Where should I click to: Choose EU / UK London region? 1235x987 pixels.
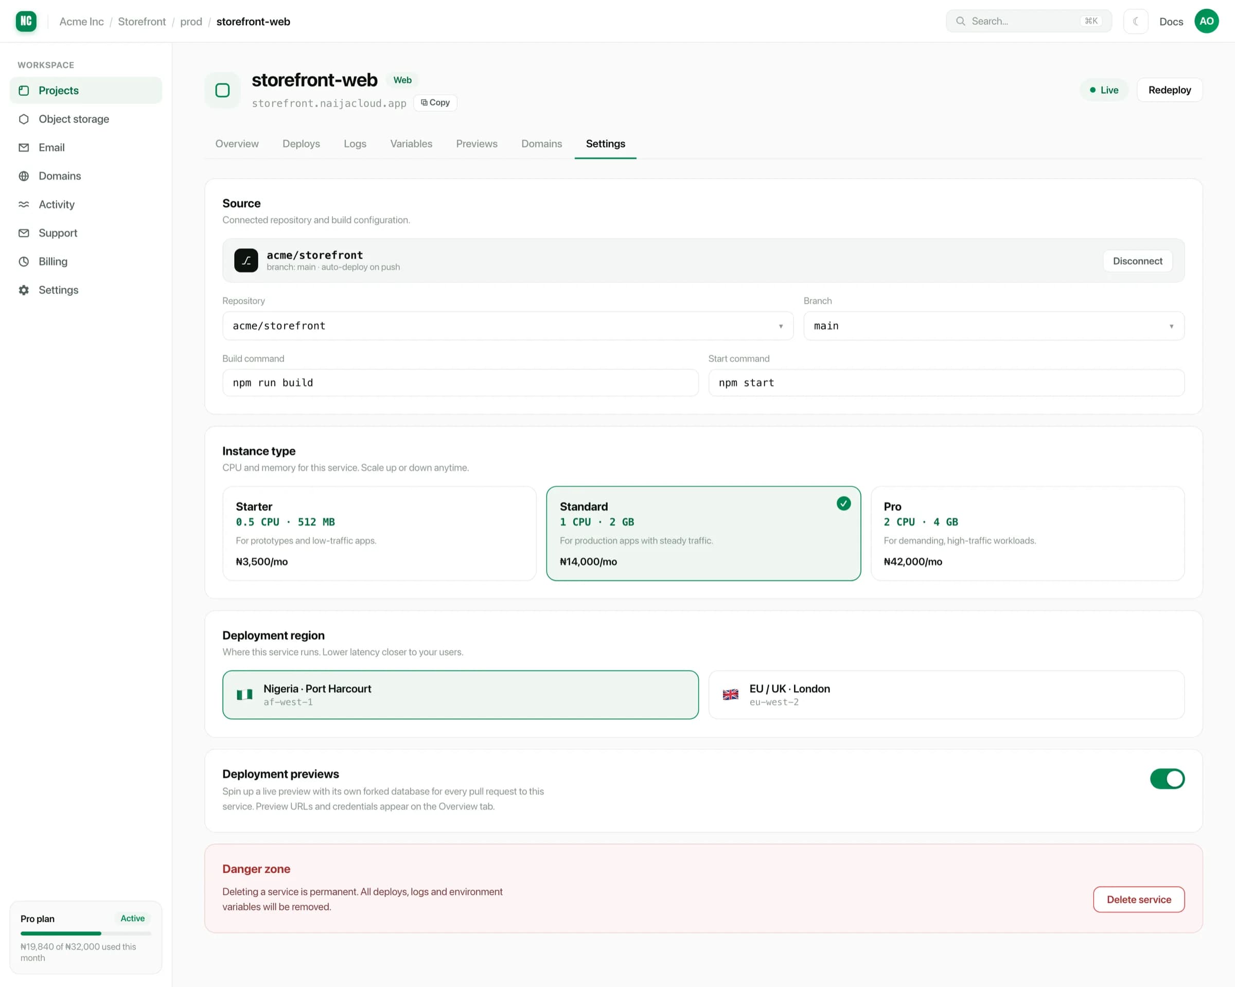tap(946, 695)
